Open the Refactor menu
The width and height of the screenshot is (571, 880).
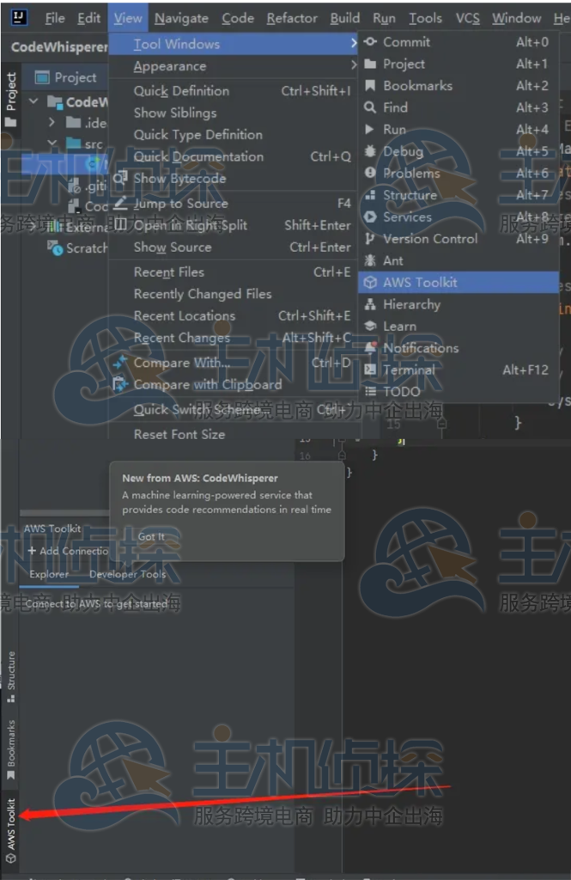pyautogui.click(x=292, y=18)
